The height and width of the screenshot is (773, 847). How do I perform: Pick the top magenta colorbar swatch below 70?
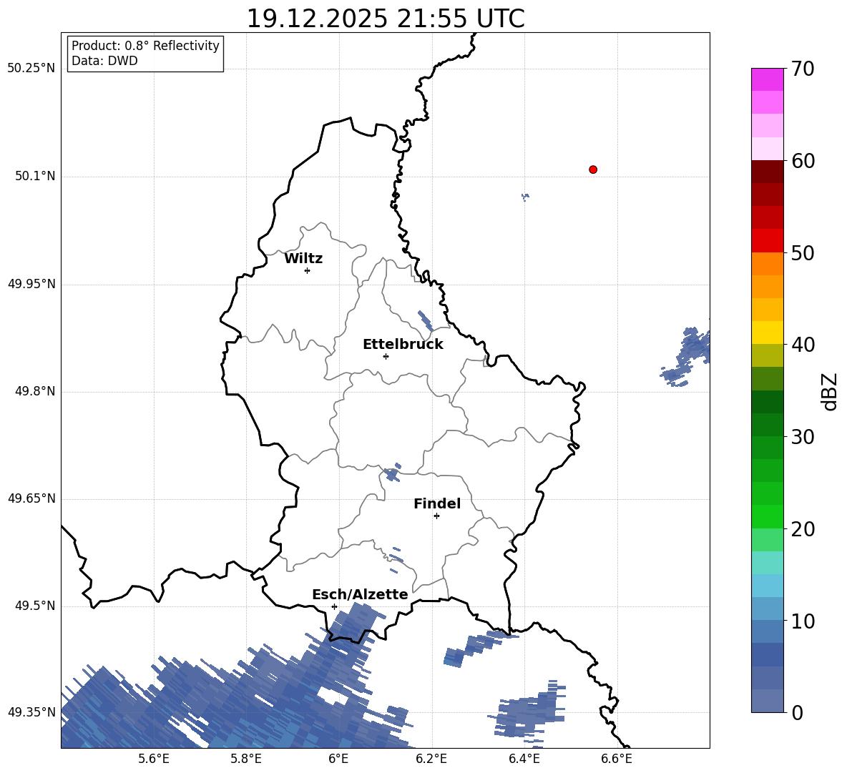point(768,79)
